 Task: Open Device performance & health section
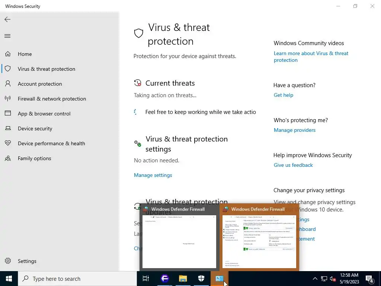tap(51, 143)
